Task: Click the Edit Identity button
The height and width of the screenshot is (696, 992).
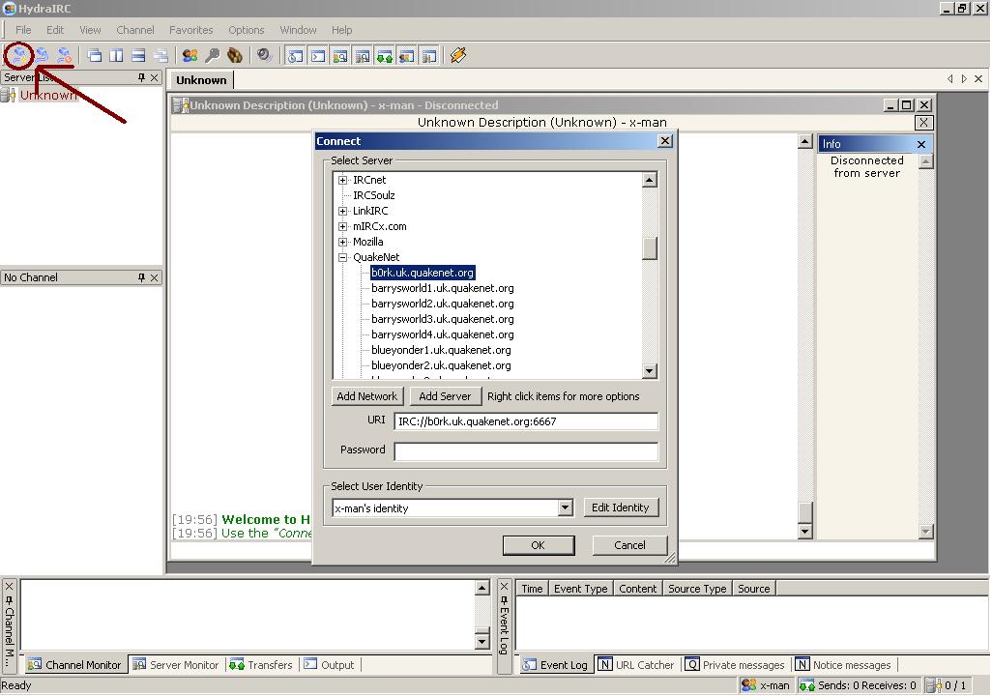Action: click(x=620, y=507)
